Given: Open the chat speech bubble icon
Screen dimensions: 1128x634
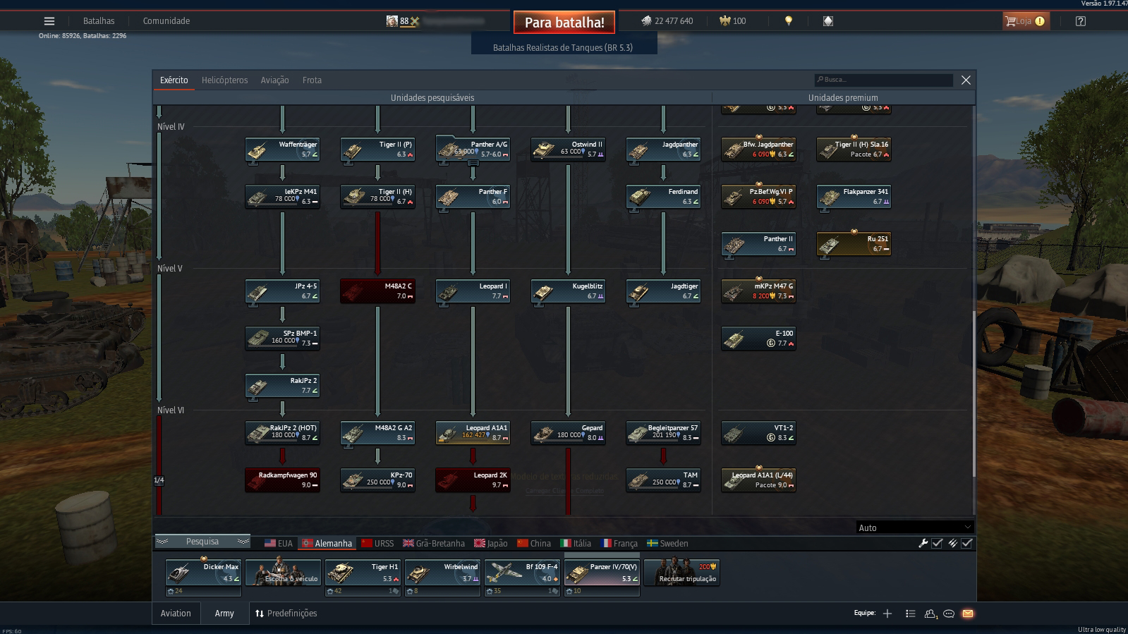Looking at the screenshot, I should point(949,614).
